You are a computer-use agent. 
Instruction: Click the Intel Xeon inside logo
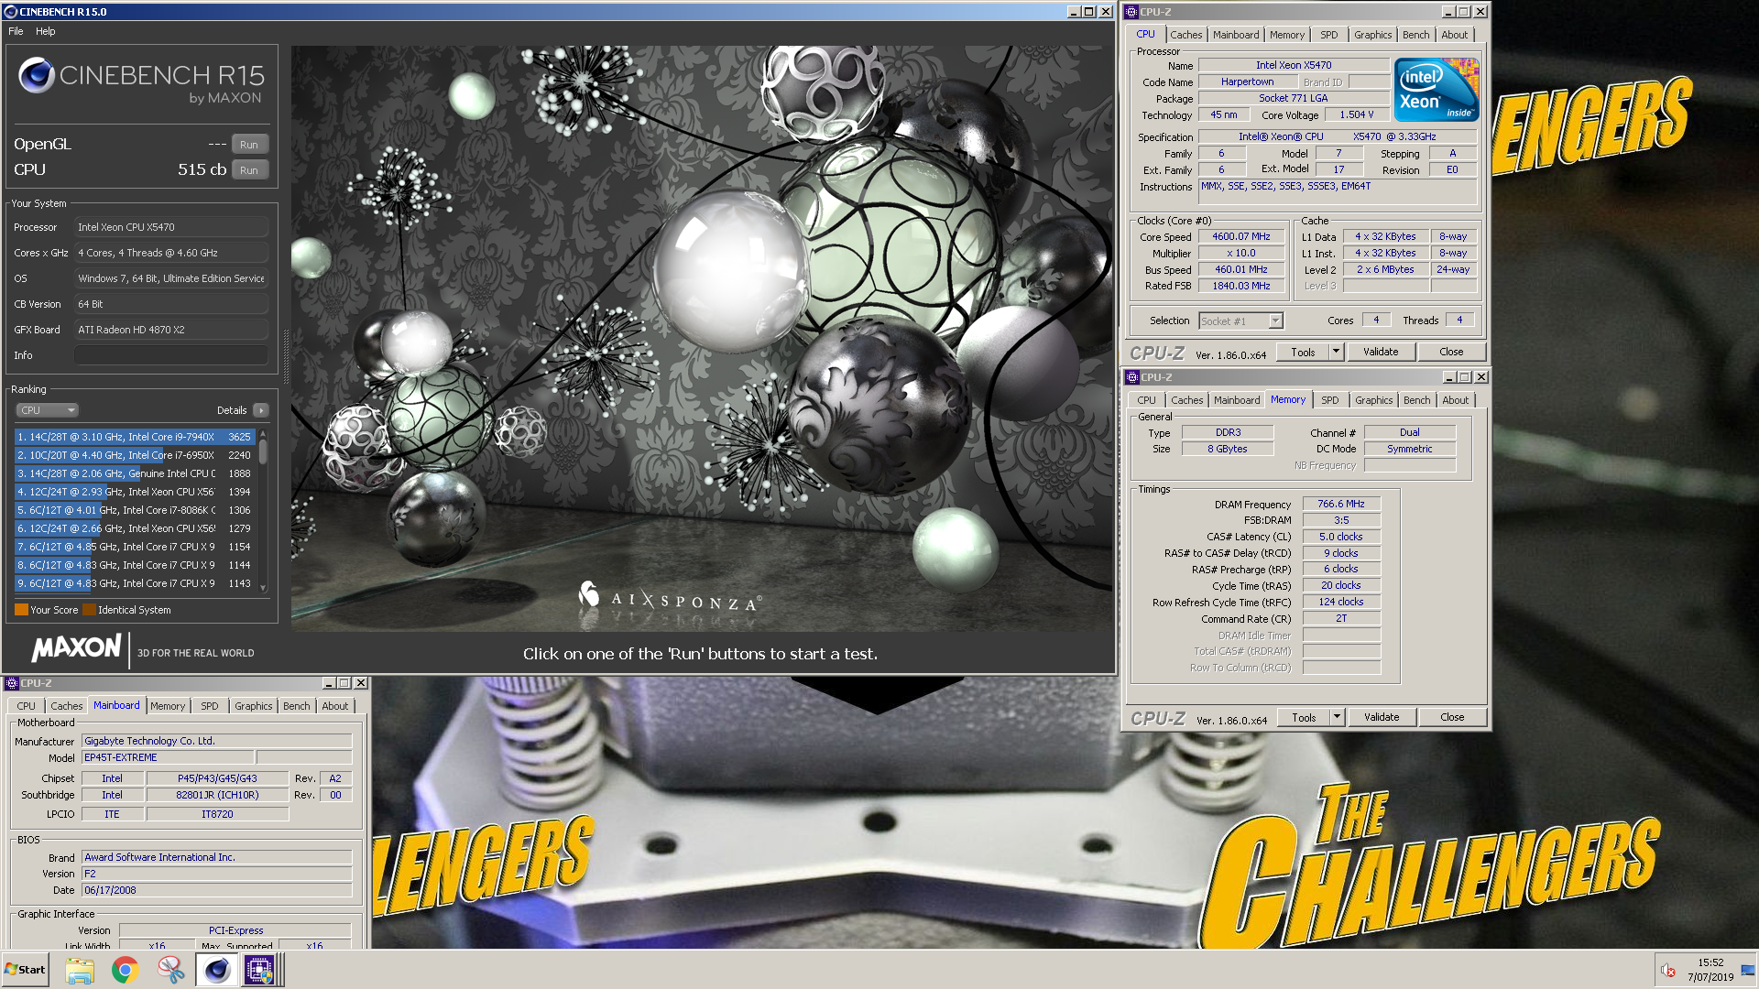point(1437,90)
